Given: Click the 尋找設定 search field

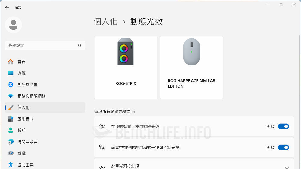Looking at the screenshot, I should pyautogui.click(x=45, y=45).
